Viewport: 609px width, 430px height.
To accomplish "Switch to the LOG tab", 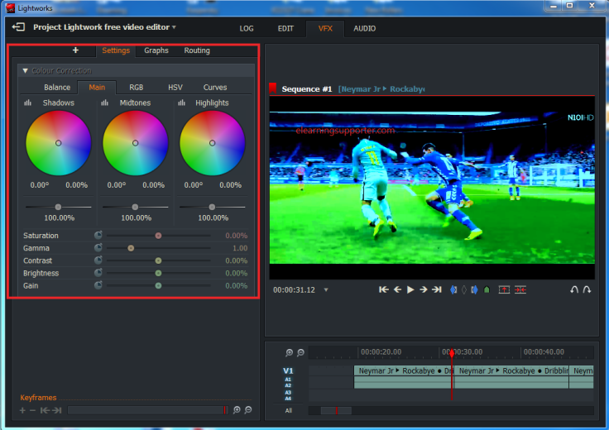I will click(247, 28).
